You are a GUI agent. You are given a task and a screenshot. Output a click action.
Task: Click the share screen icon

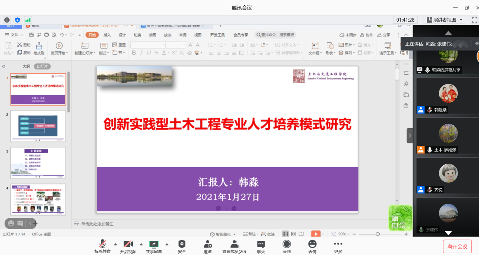tap(154, 244)
